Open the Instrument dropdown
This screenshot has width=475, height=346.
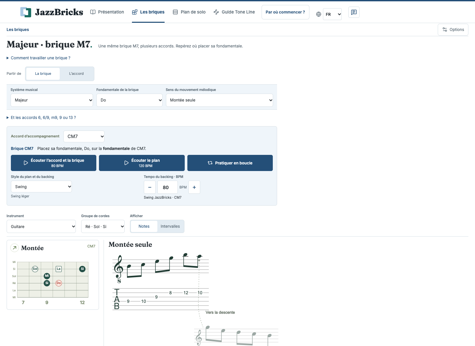(41, 226)
